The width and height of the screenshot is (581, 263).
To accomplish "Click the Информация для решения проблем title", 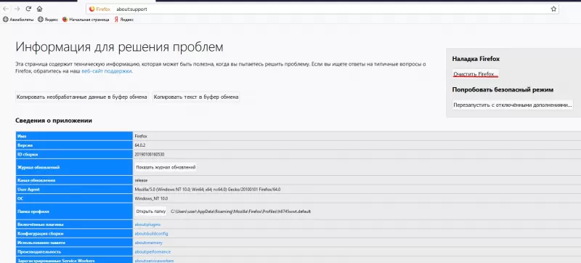I will 119,47.
